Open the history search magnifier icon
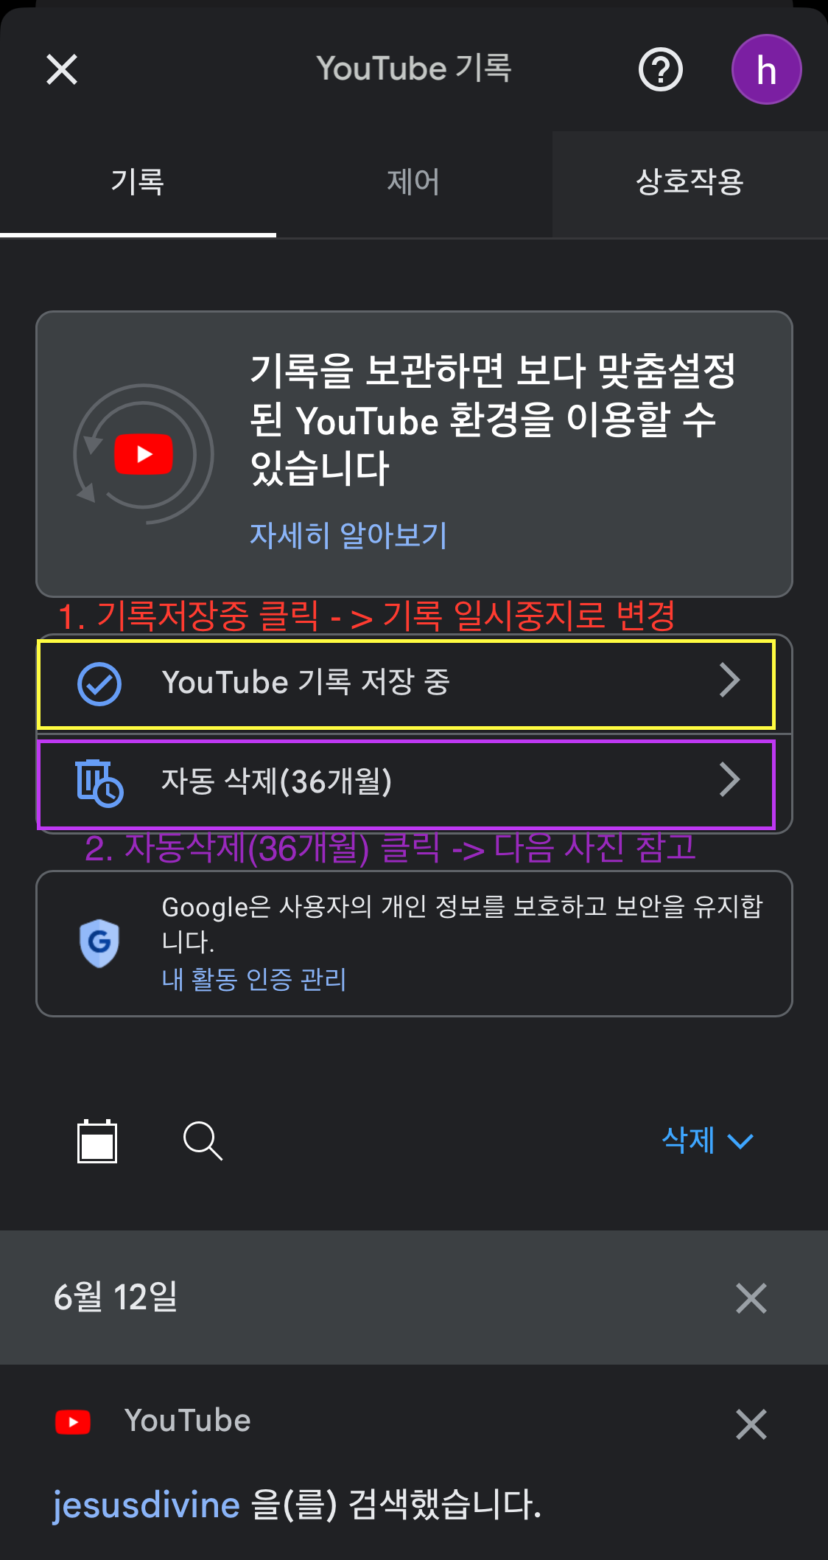 tap(203, 1141)
